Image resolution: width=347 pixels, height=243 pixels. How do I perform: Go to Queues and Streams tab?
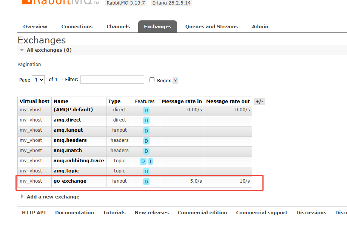tap(211, 26)
